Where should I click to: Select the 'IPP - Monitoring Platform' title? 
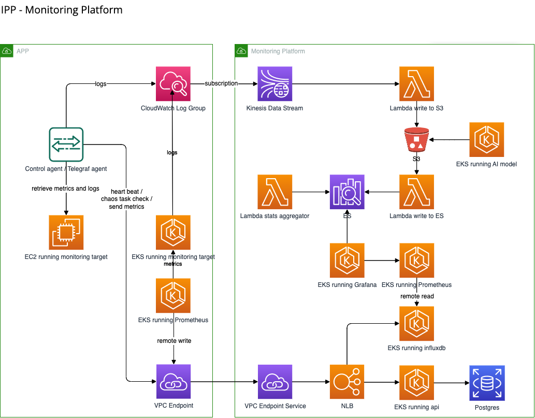pos(62,10)
